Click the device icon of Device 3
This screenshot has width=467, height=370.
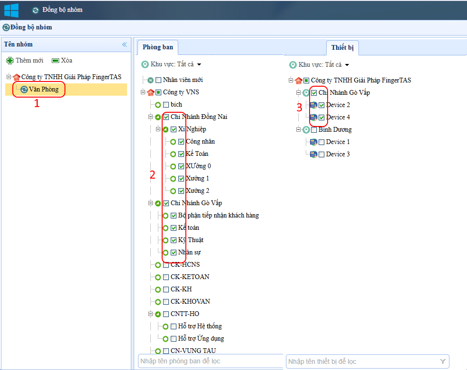(x=313, y=154)
